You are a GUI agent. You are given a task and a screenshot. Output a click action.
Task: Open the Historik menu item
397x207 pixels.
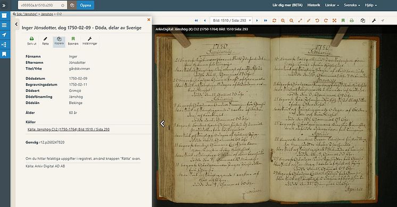(x=313, y=5)
